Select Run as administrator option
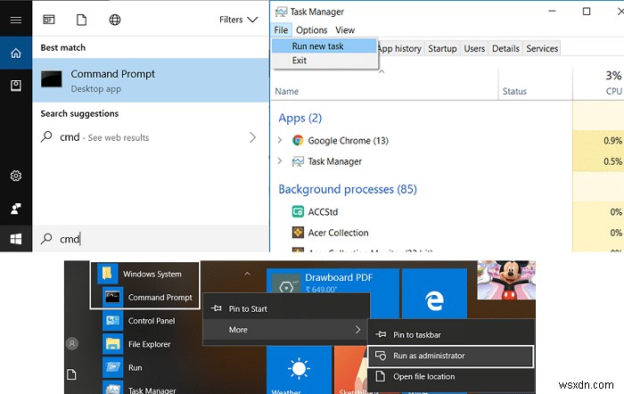The image size is (624, 394). click(x=450, y=356)
